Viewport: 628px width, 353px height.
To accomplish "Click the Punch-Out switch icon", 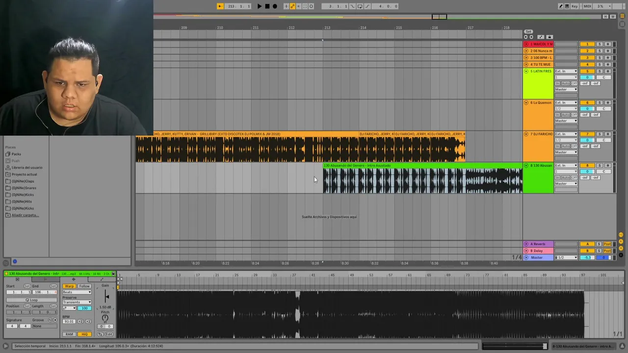I will coord(367,6).
